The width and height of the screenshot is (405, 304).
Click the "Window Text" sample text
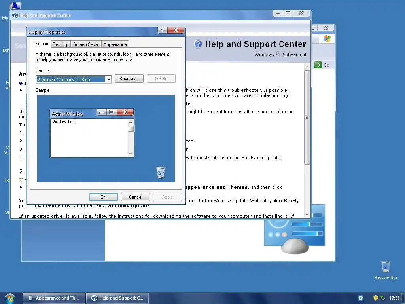coord(63,122)
